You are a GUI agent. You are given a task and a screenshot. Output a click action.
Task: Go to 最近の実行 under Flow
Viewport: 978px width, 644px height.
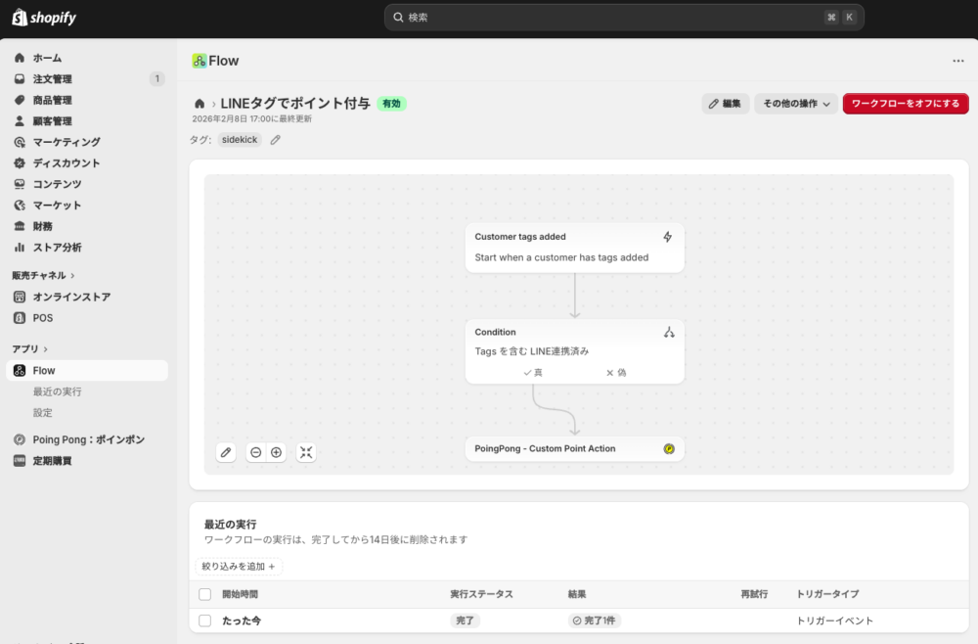pos(58,391)
